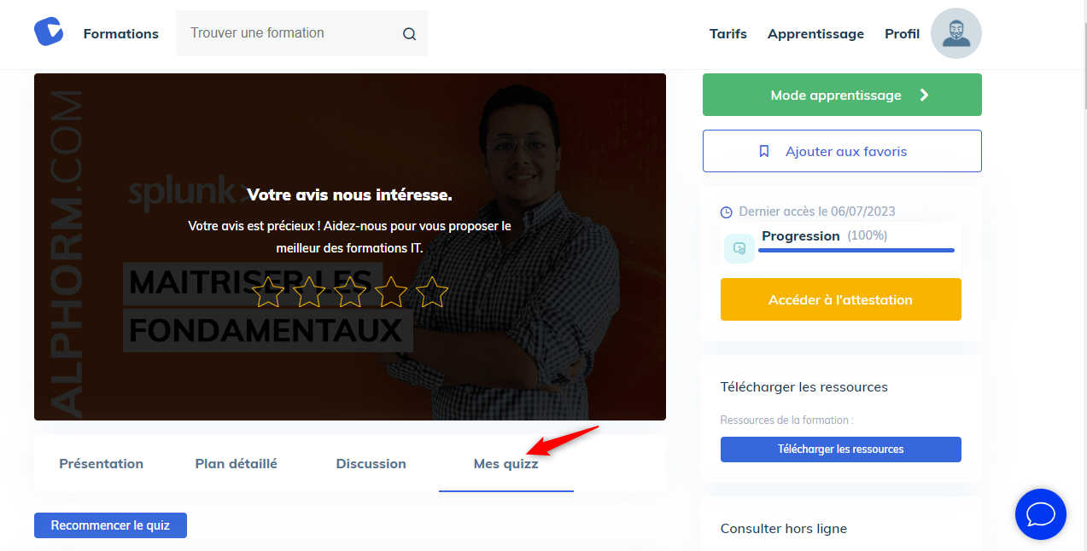Click the Votre avis nous intéresse heading

pyautogui.click(x=350, y=195)
